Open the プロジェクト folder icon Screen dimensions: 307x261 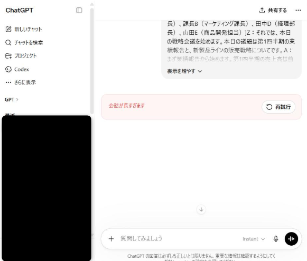point(8,56)
